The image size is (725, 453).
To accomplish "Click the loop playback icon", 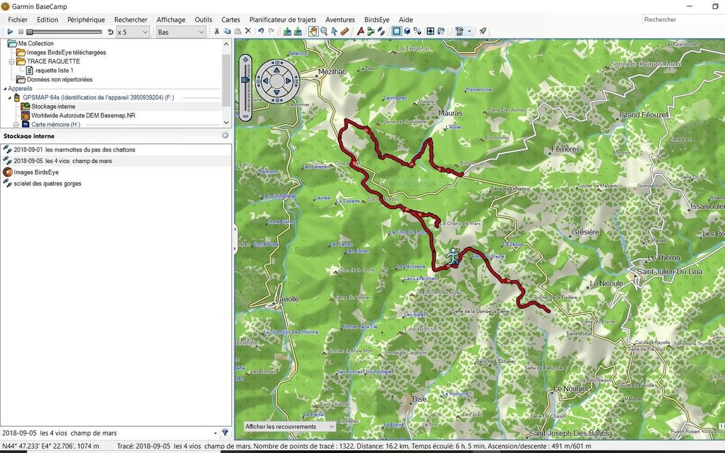I will pyautogui.click(x=110, y=31).
